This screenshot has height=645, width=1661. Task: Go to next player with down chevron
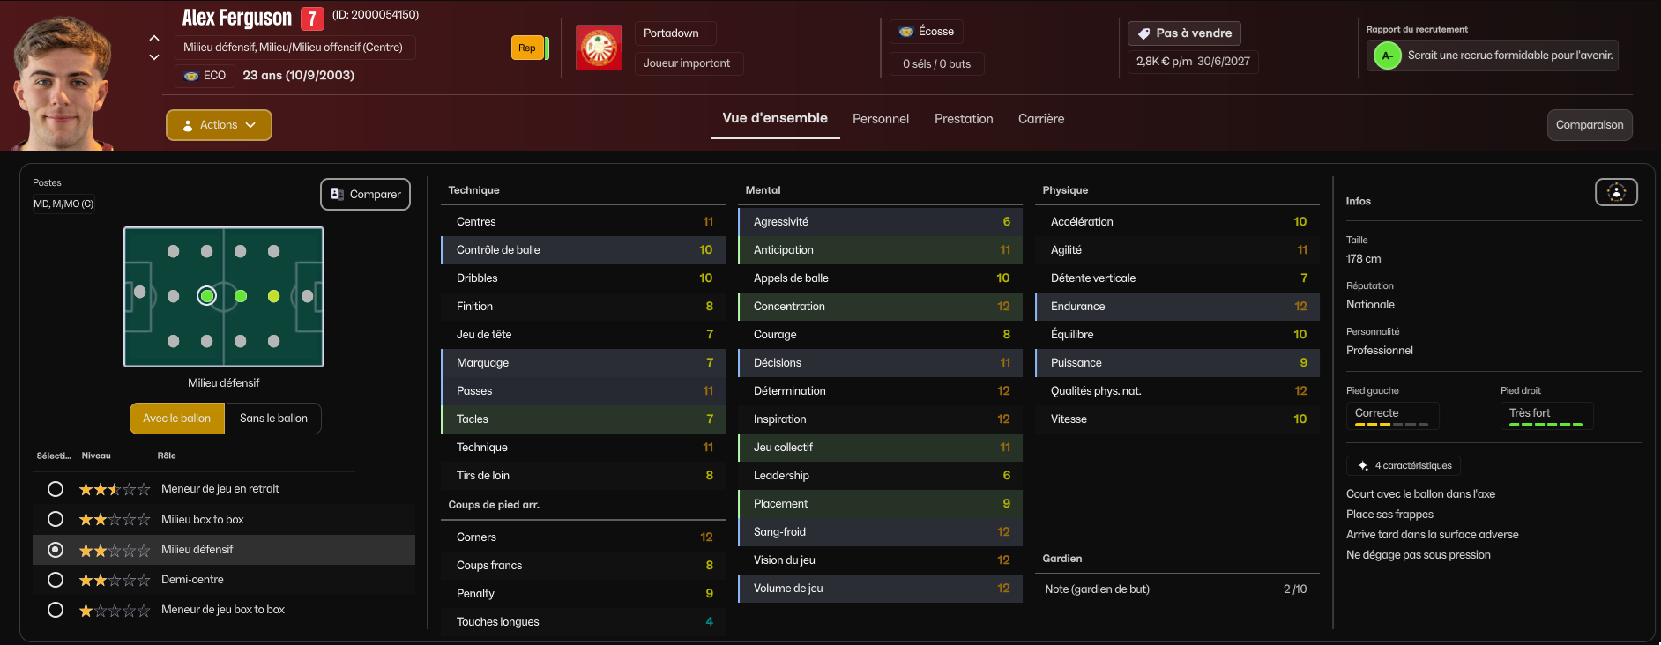(x=154, y=57)
